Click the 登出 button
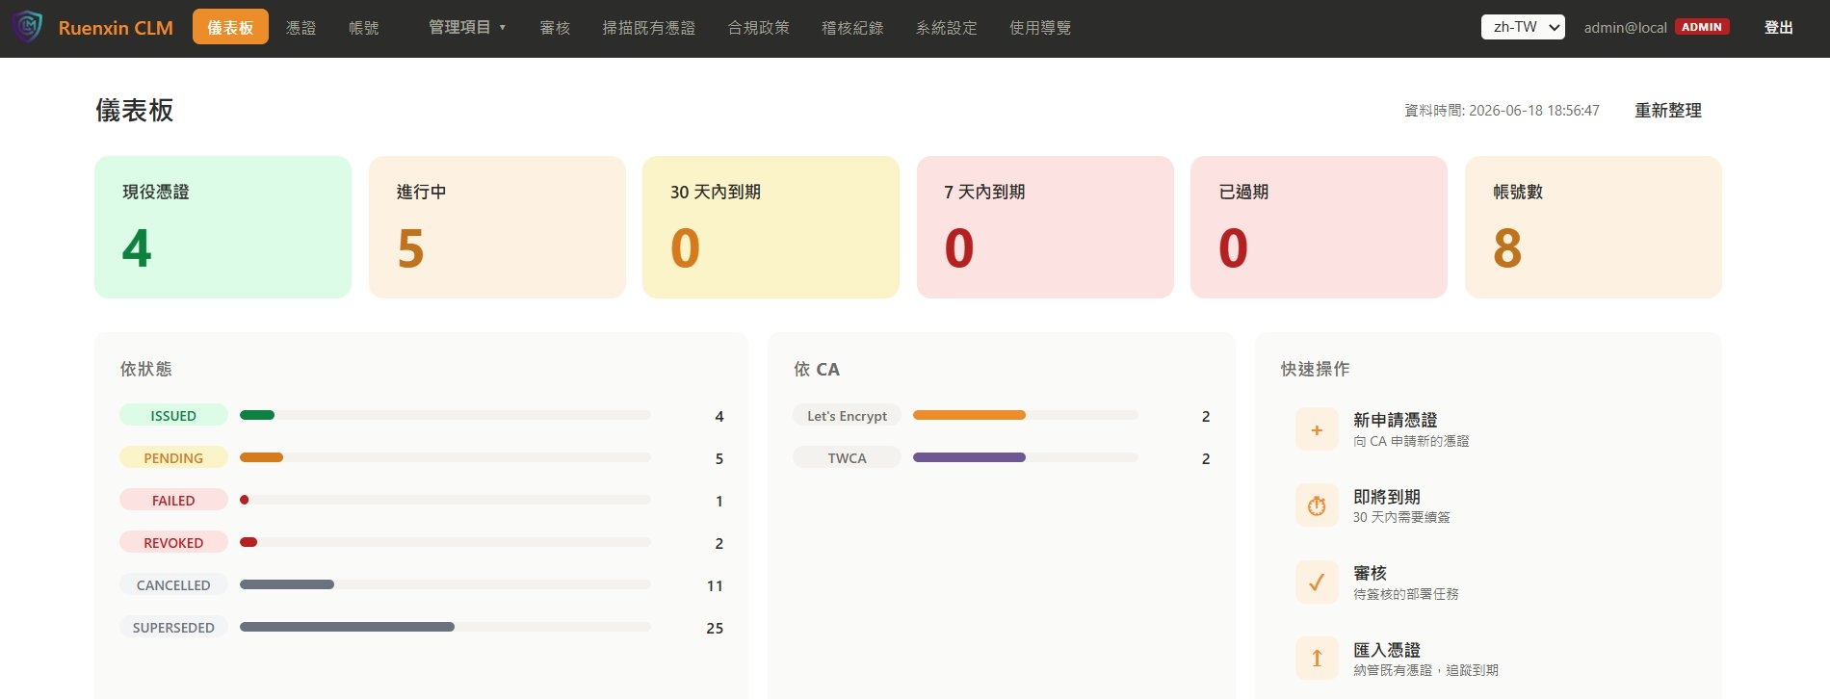The width and height of the screenshot is (1830, 699). tap(1778, 27)
